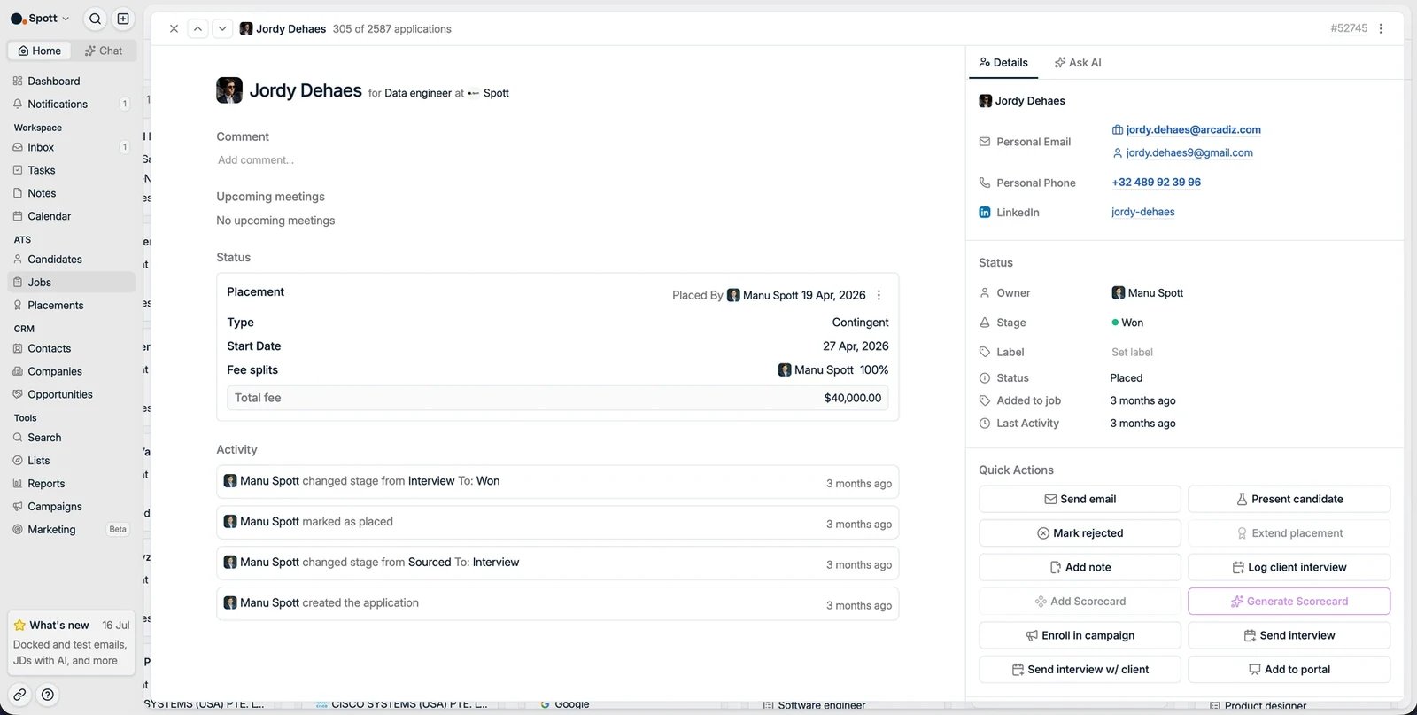Open the What's new card
The width and height of the screenshot is (1417, 715).
pyautogui.click(x=72, y=642)
